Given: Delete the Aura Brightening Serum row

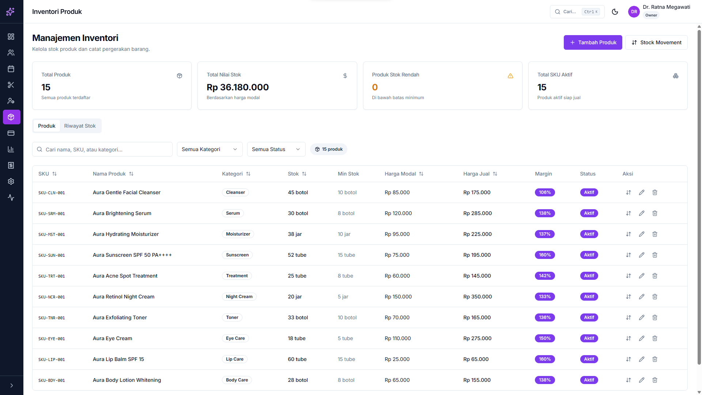Looking at the screenshot, I should click(655, 213).
